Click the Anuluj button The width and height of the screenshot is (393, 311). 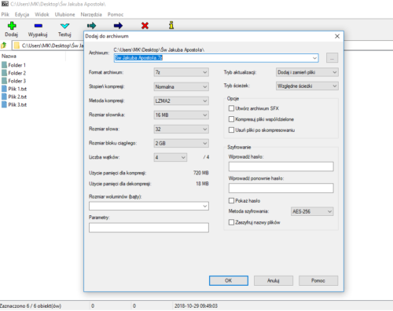click(x=274, y=280)
